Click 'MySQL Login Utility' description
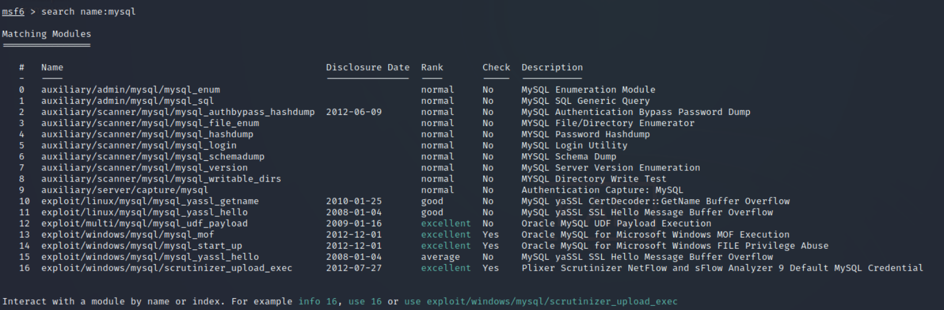 pos(575,146)
